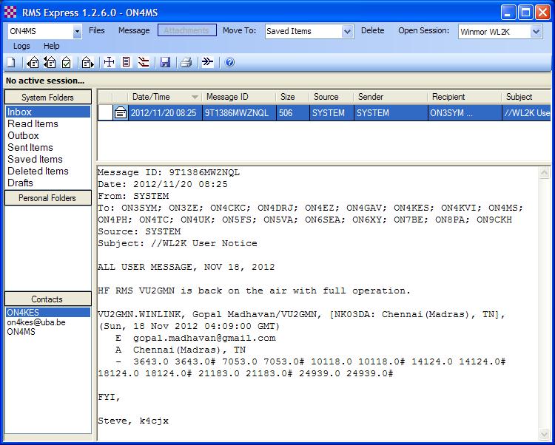Screen dimensions: 555x445
Task: Click message ID cell 9T1386MWZNQL
Action: click(x=239, y=113)
